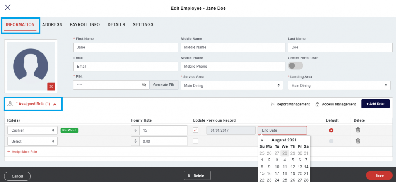396x182 pixels.
Task: Click the + Add Role button
Action: (375, 104)
